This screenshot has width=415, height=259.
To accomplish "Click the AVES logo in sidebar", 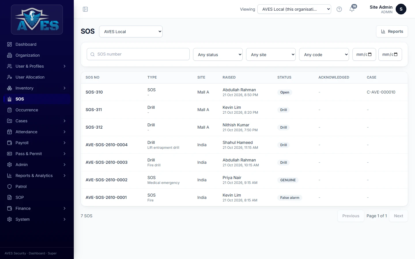I will click(37, 20).
